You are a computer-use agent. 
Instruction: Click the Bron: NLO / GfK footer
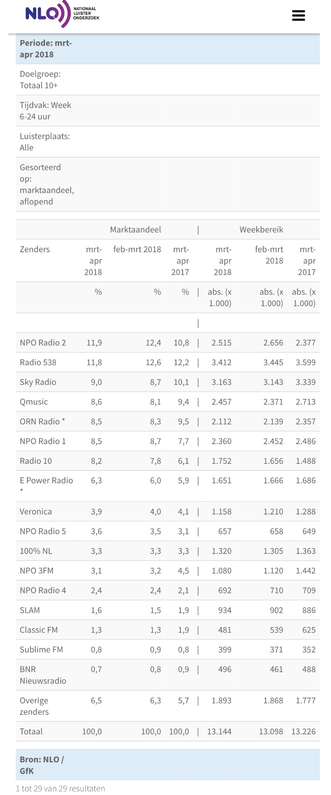click(42, 765)
